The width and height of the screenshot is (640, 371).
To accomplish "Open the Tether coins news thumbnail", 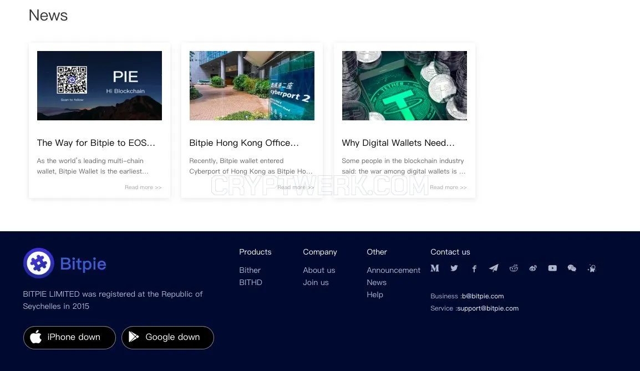I will point(404,86).
